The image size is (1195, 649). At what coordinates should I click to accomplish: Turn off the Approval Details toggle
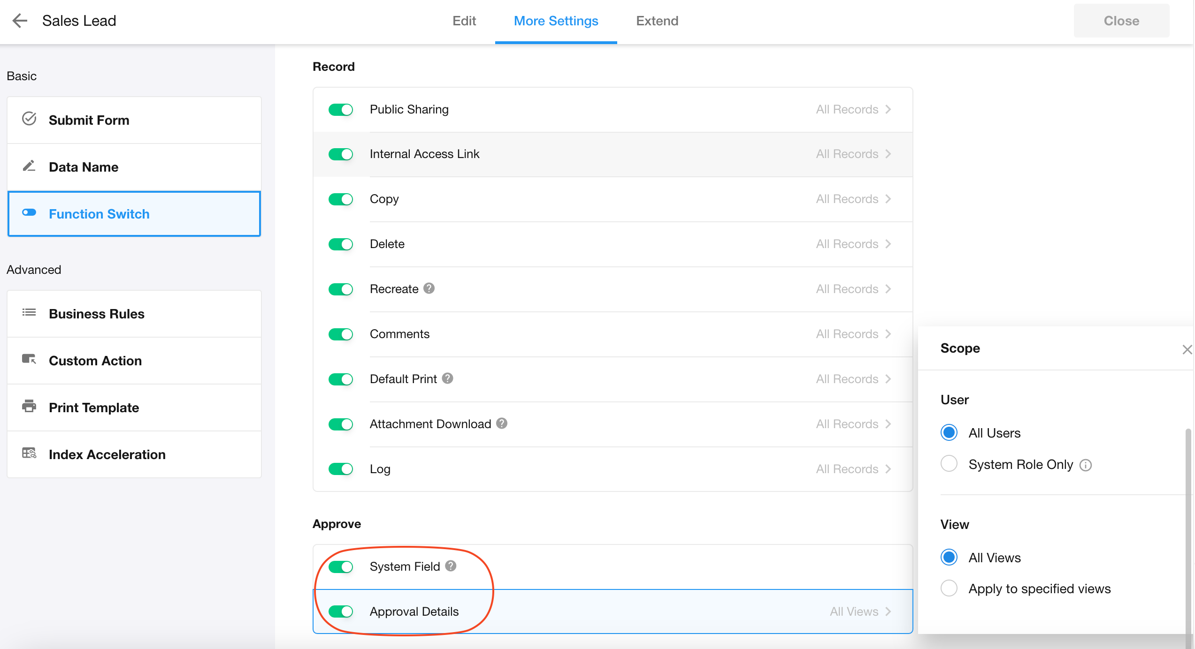(341, 611)
